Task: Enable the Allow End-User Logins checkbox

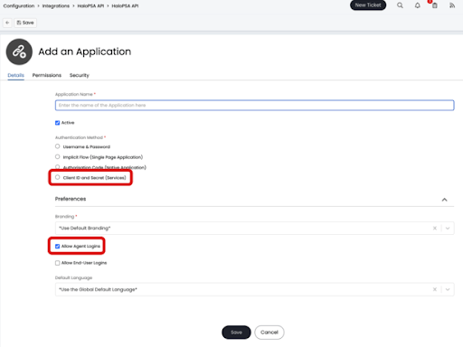Action: 57,263
